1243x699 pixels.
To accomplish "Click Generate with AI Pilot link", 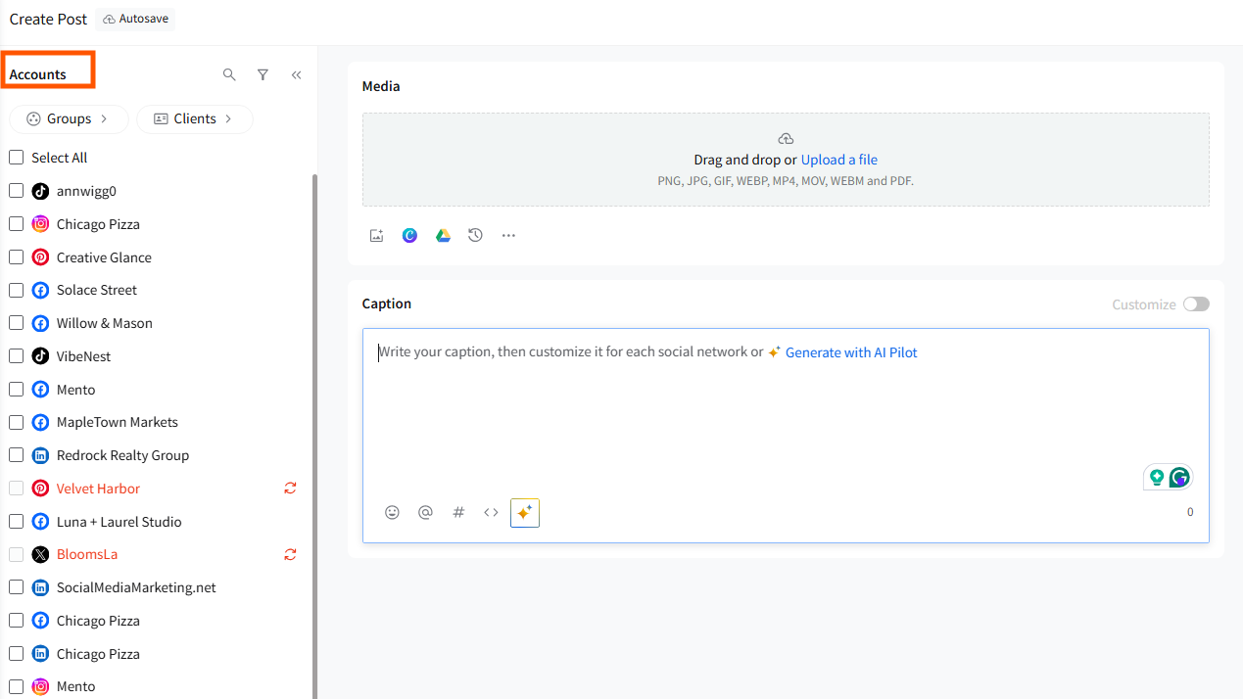I will pos(851,352).
